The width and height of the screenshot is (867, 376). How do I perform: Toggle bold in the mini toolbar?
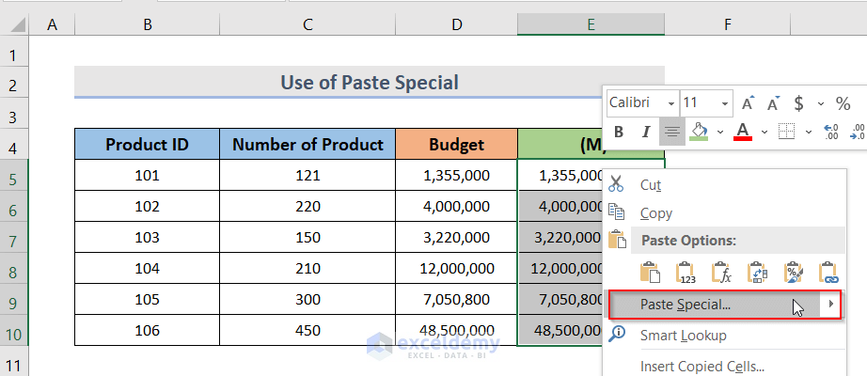click(x=619, y=132)
